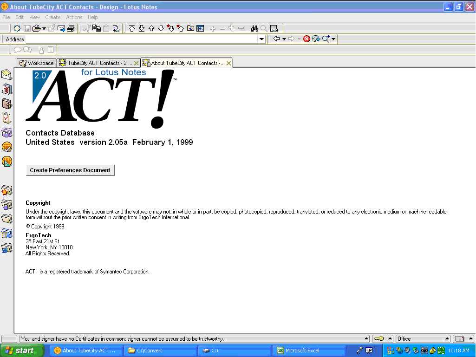Open the Domino Designer bookmark icon
The image size is (476, 357).
(7, 162)
